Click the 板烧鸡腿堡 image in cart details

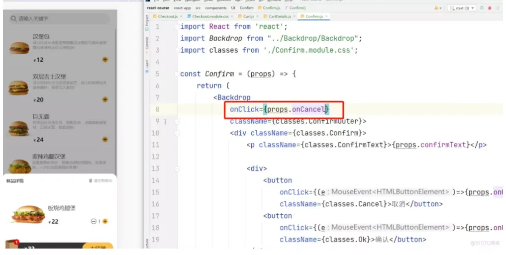28,215
